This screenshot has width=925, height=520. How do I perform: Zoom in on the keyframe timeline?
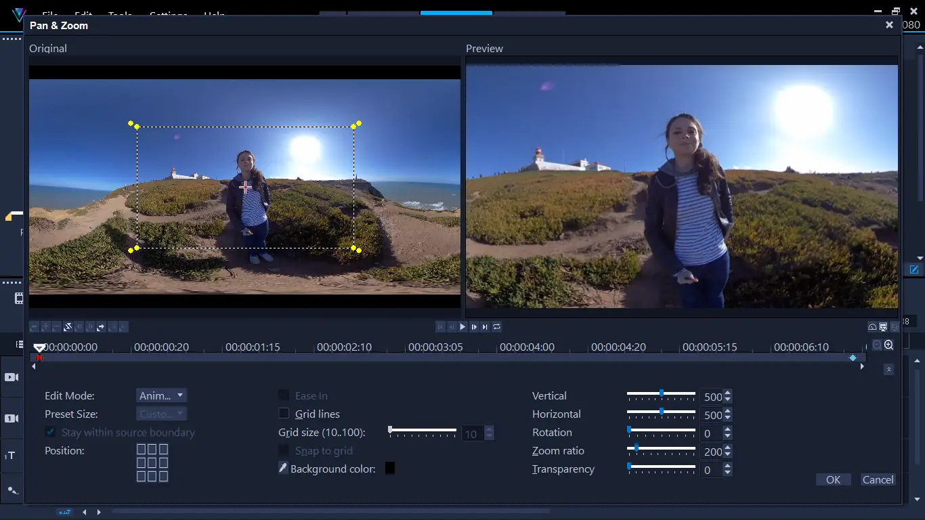click(x=890, y=345)
